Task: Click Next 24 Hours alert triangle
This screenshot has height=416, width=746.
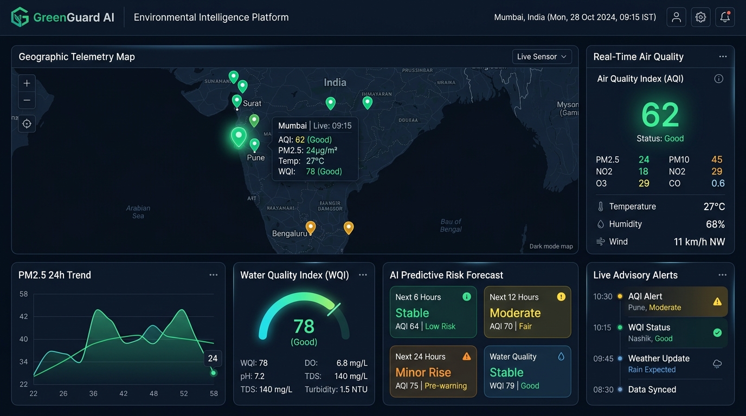Action: tap(466, 356)
